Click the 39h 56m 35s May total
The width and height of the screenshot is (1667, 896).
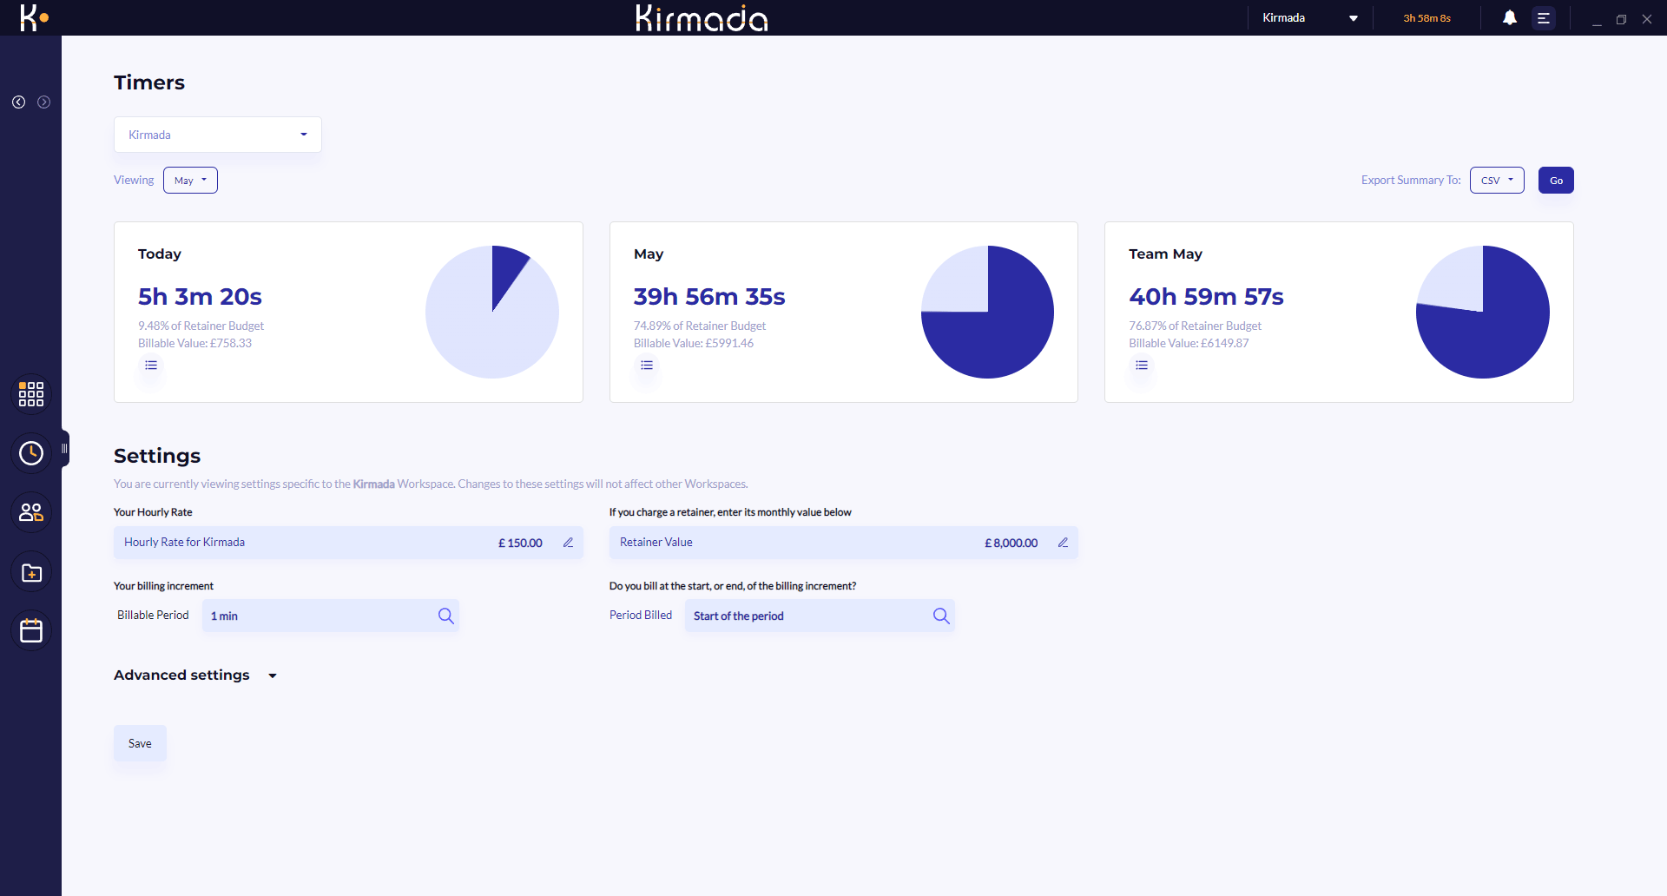pyautogui.click(x=709, y=297)
